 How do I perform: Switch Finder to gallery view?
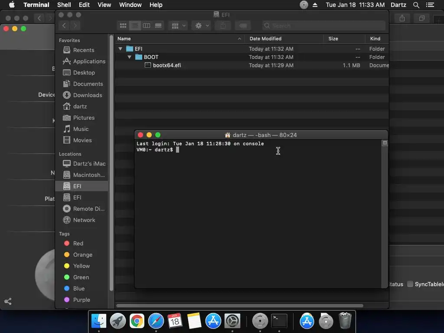[x=158, y=26]
